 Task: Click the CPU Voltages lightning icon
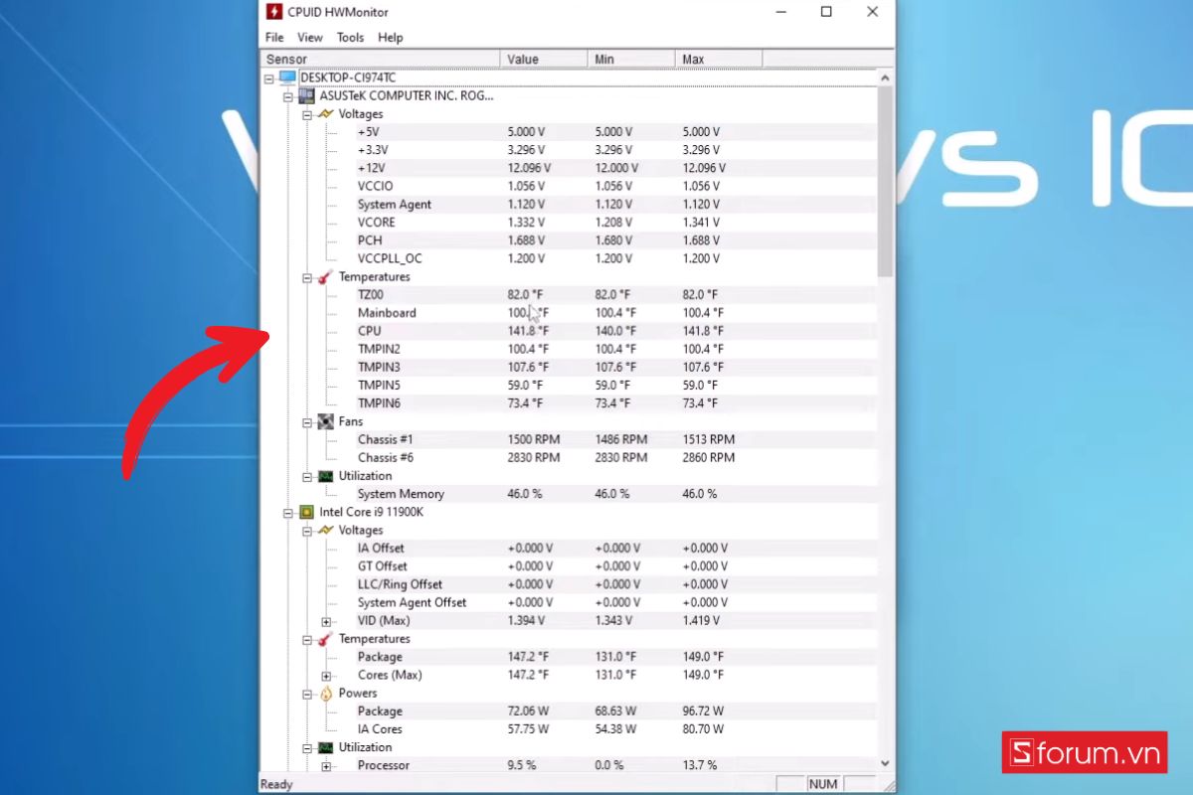[x=326, y=531]
